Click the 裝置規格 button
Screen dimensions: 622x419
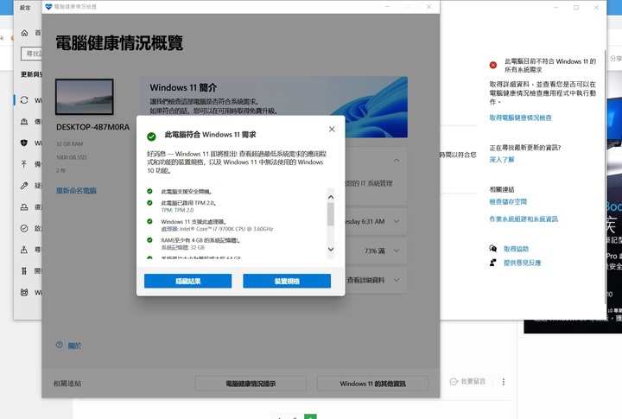[x=287, y=281]
